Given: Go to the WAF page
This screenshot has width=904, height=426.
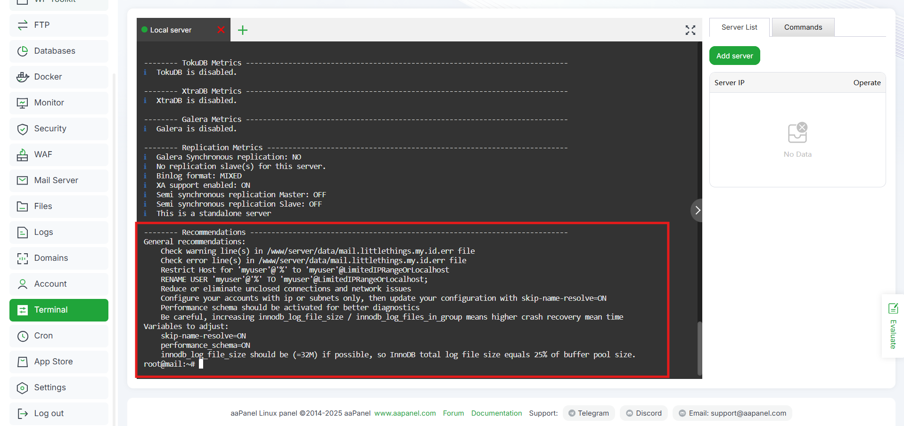Looking at the screenshot, I should (59, 154).
